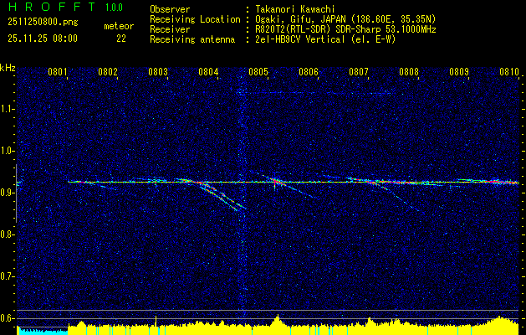Click time marker 0804
This screenshot has height=335, width=526.
[208, 71]
